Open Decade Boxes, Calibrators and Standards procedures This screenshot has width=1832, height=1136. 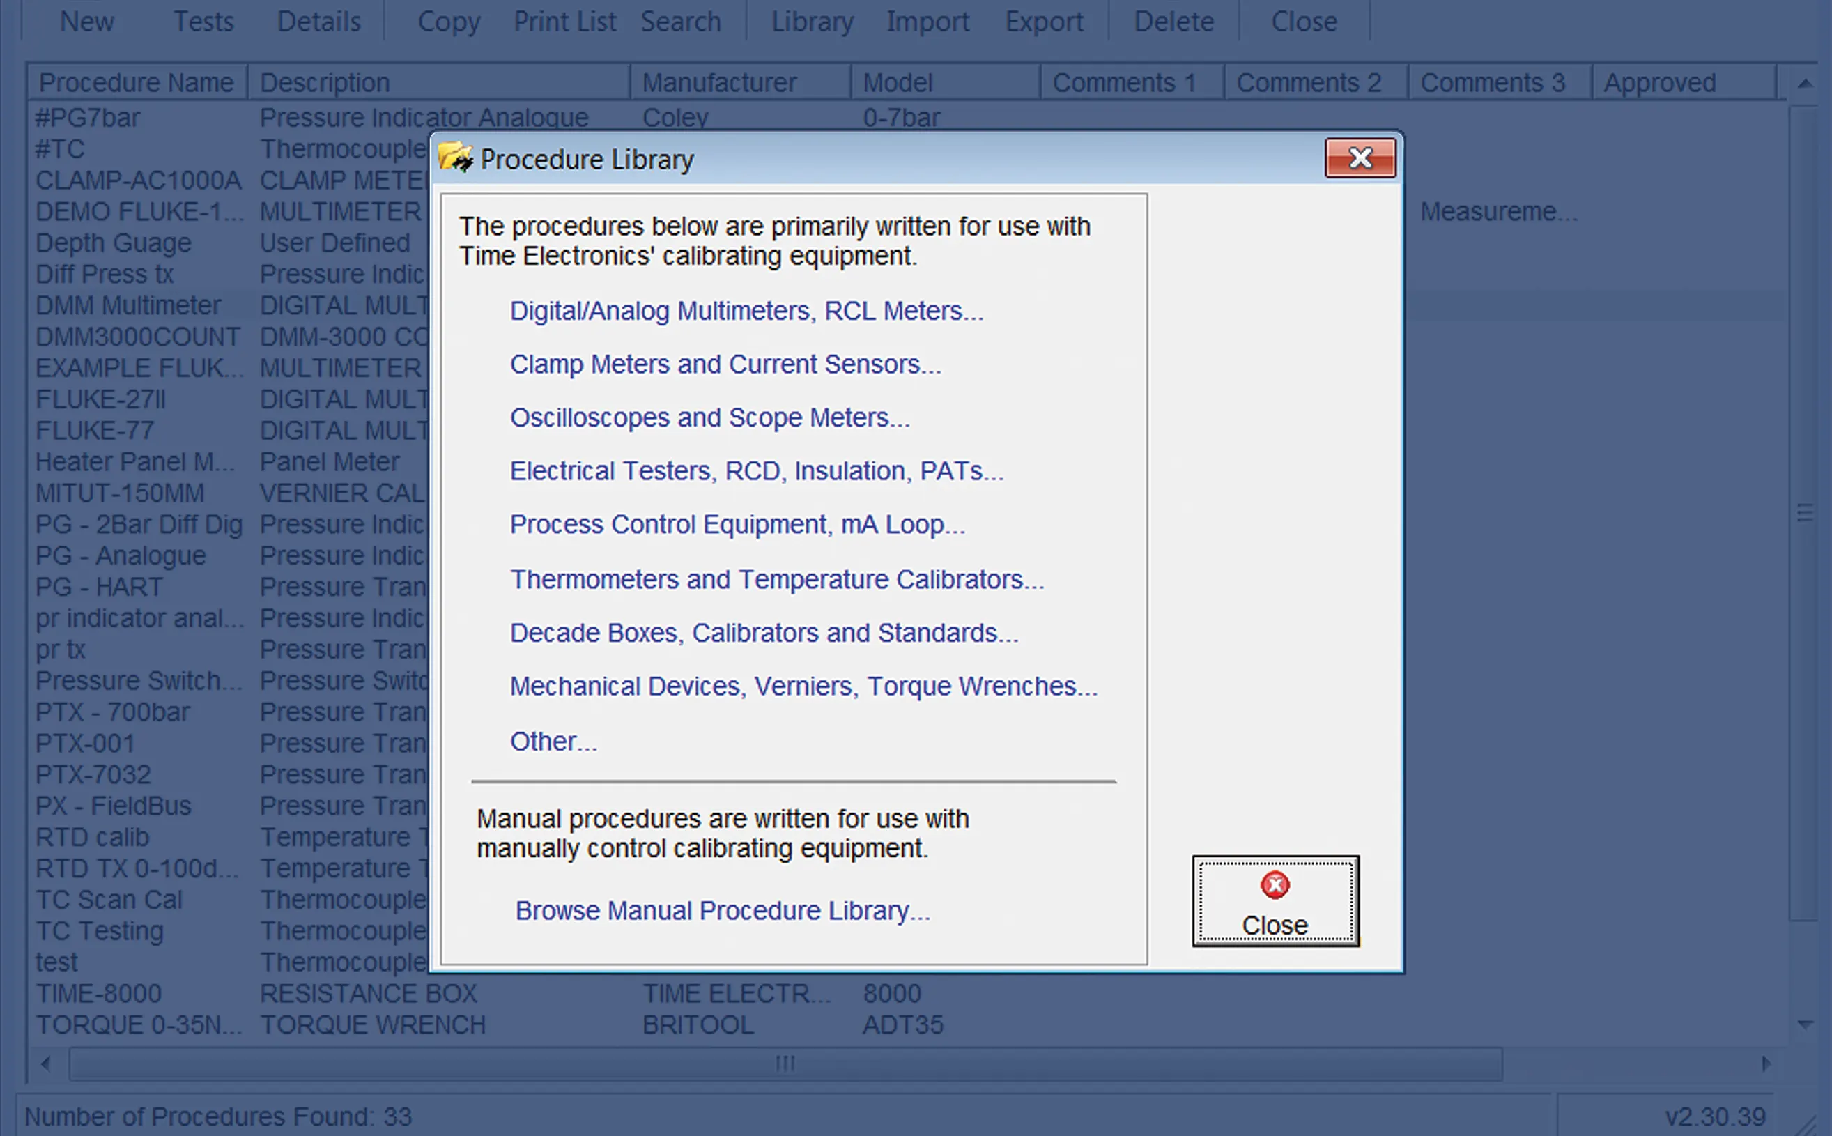point(764,632)
